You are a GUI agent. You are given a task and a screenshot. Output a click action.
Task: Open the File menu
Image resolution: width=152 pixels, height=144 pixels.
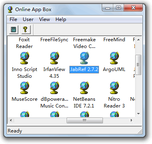click(x=13, y=19)
